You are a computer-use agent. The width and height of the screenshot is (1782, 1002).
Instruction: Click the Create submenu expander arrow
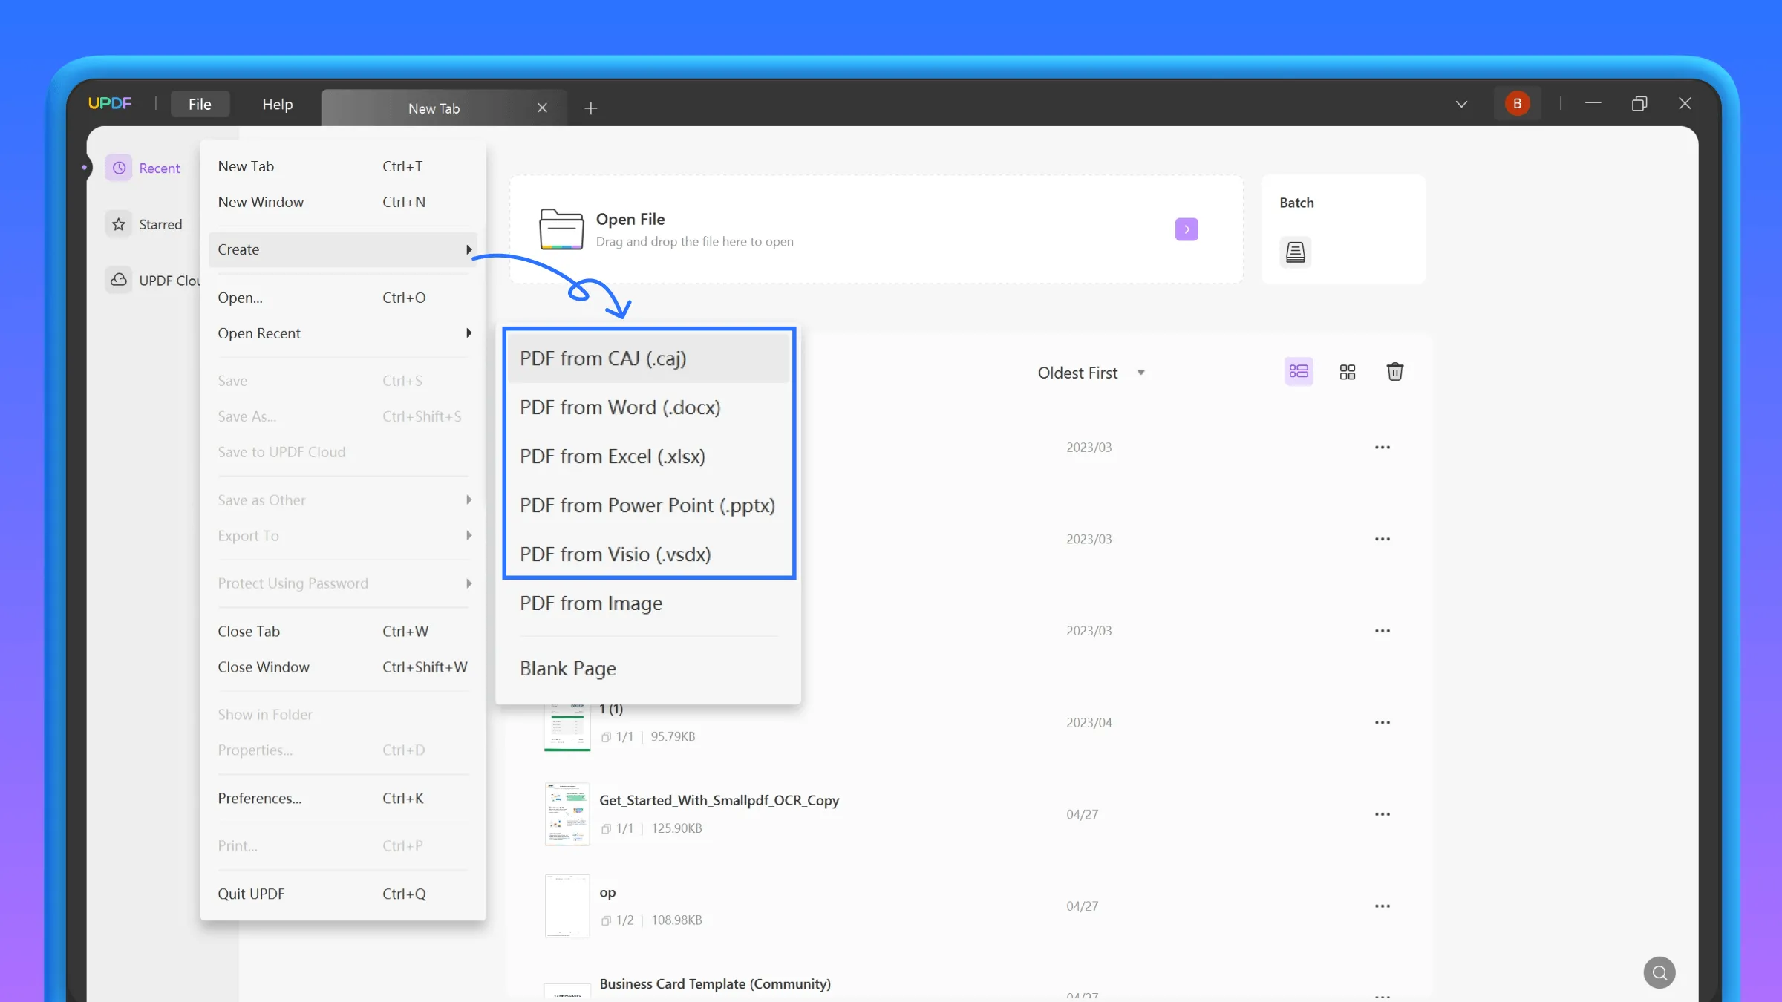(x=469, y=249)
